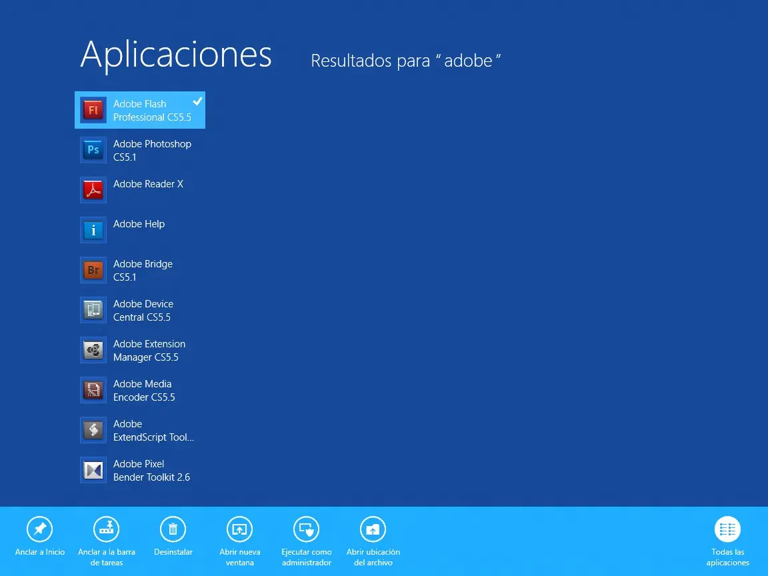Uncheck the Adobe Flash Professional selection checkmark
Viewport: 768px width, 576px height.
point(197,101)
